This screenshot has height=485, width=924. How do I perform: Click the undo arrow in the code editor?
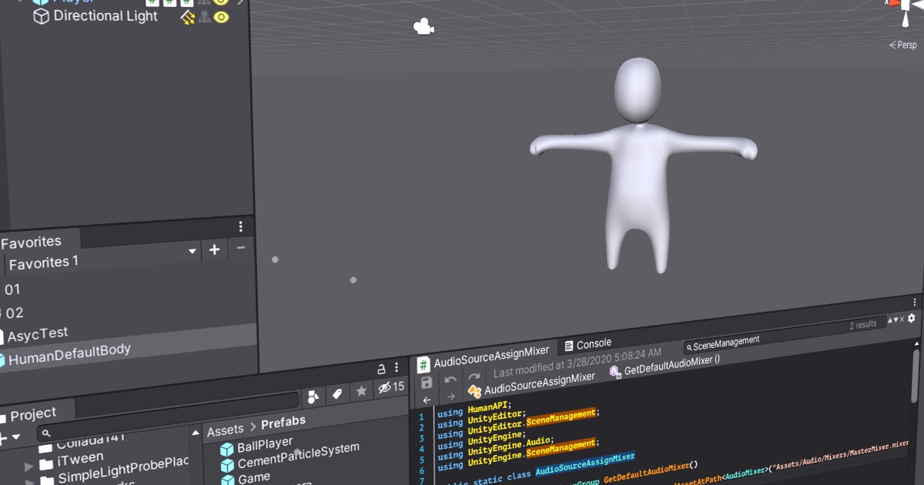[450, 380]
